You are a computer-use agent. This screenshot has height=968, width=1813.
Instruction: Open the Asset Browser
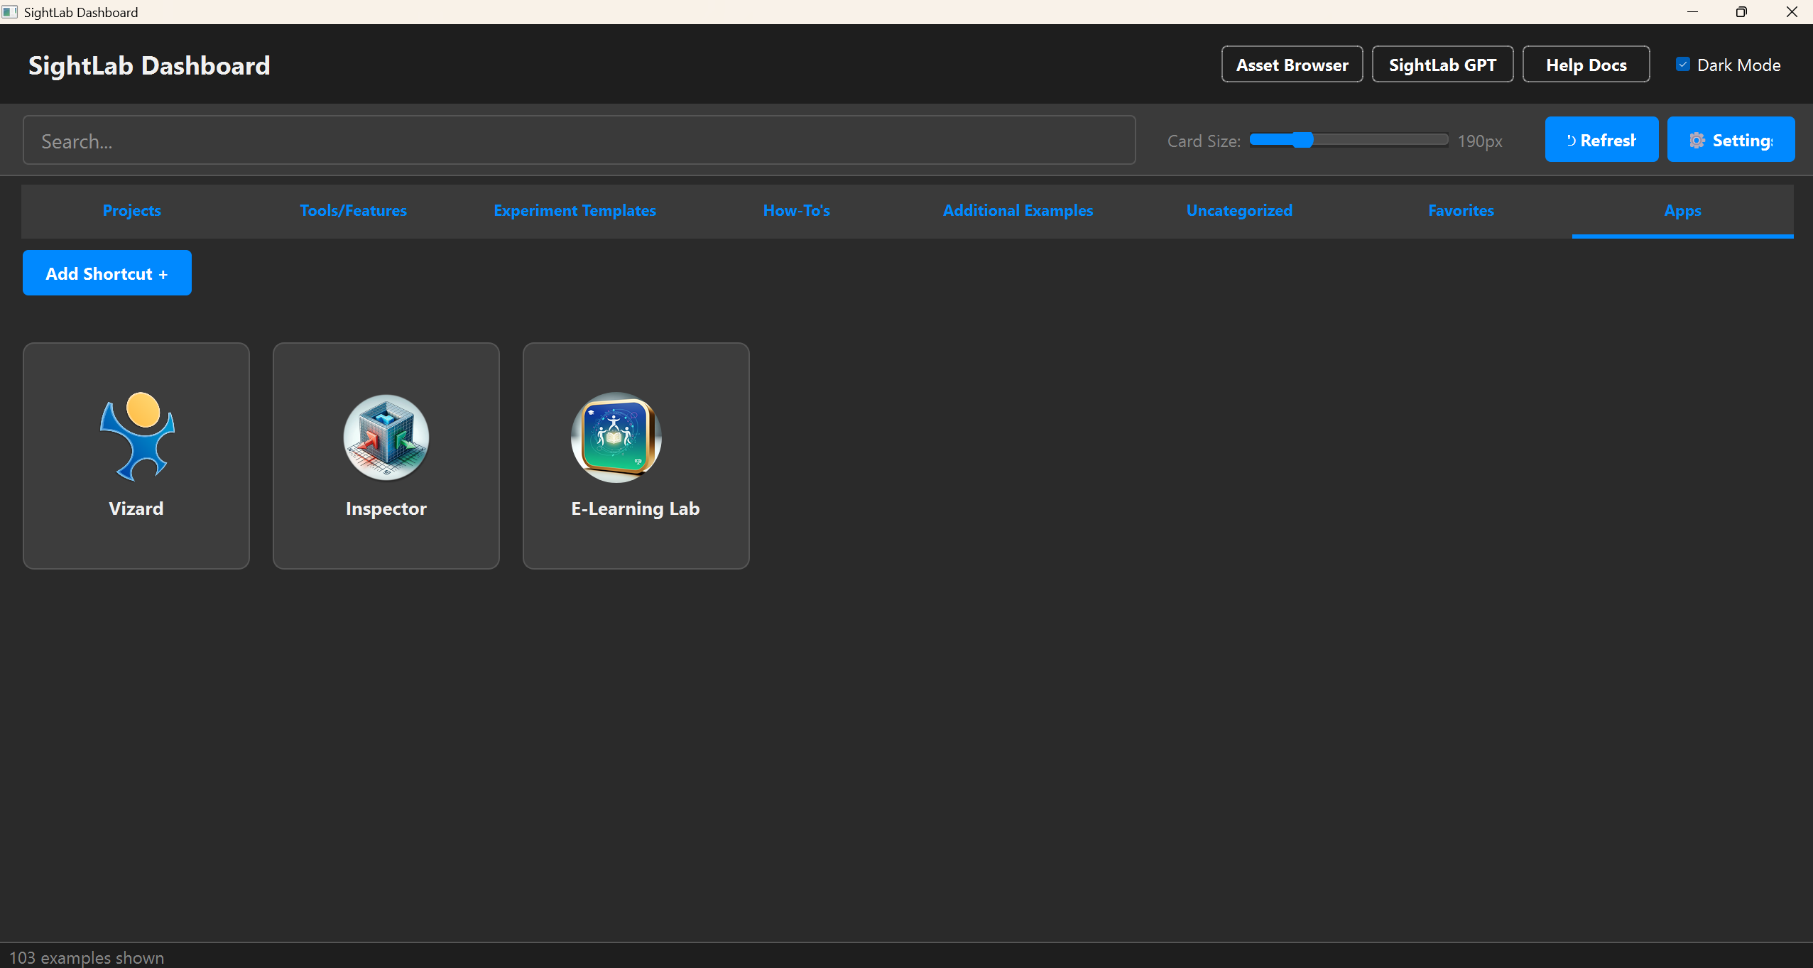point(1292,65)
